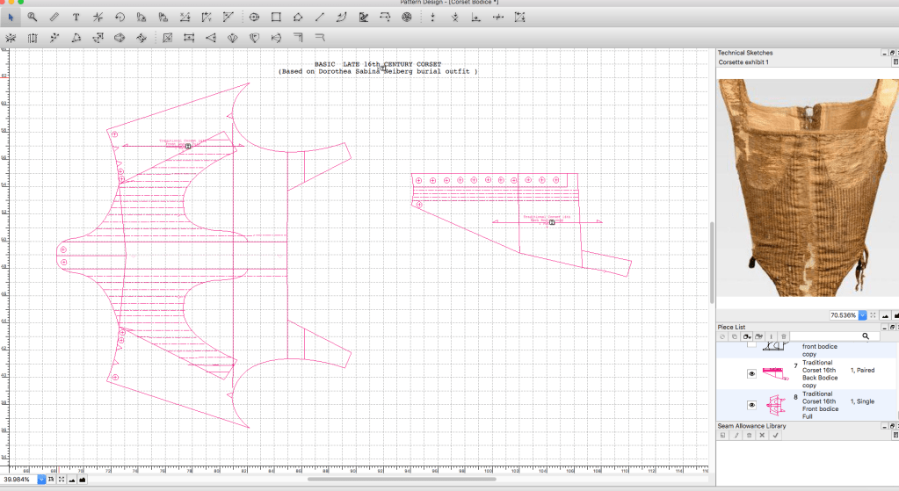Open the piece display options dropdown in Piece List
The height and width of the screenshot is (491, 899).
pos(746,336)
